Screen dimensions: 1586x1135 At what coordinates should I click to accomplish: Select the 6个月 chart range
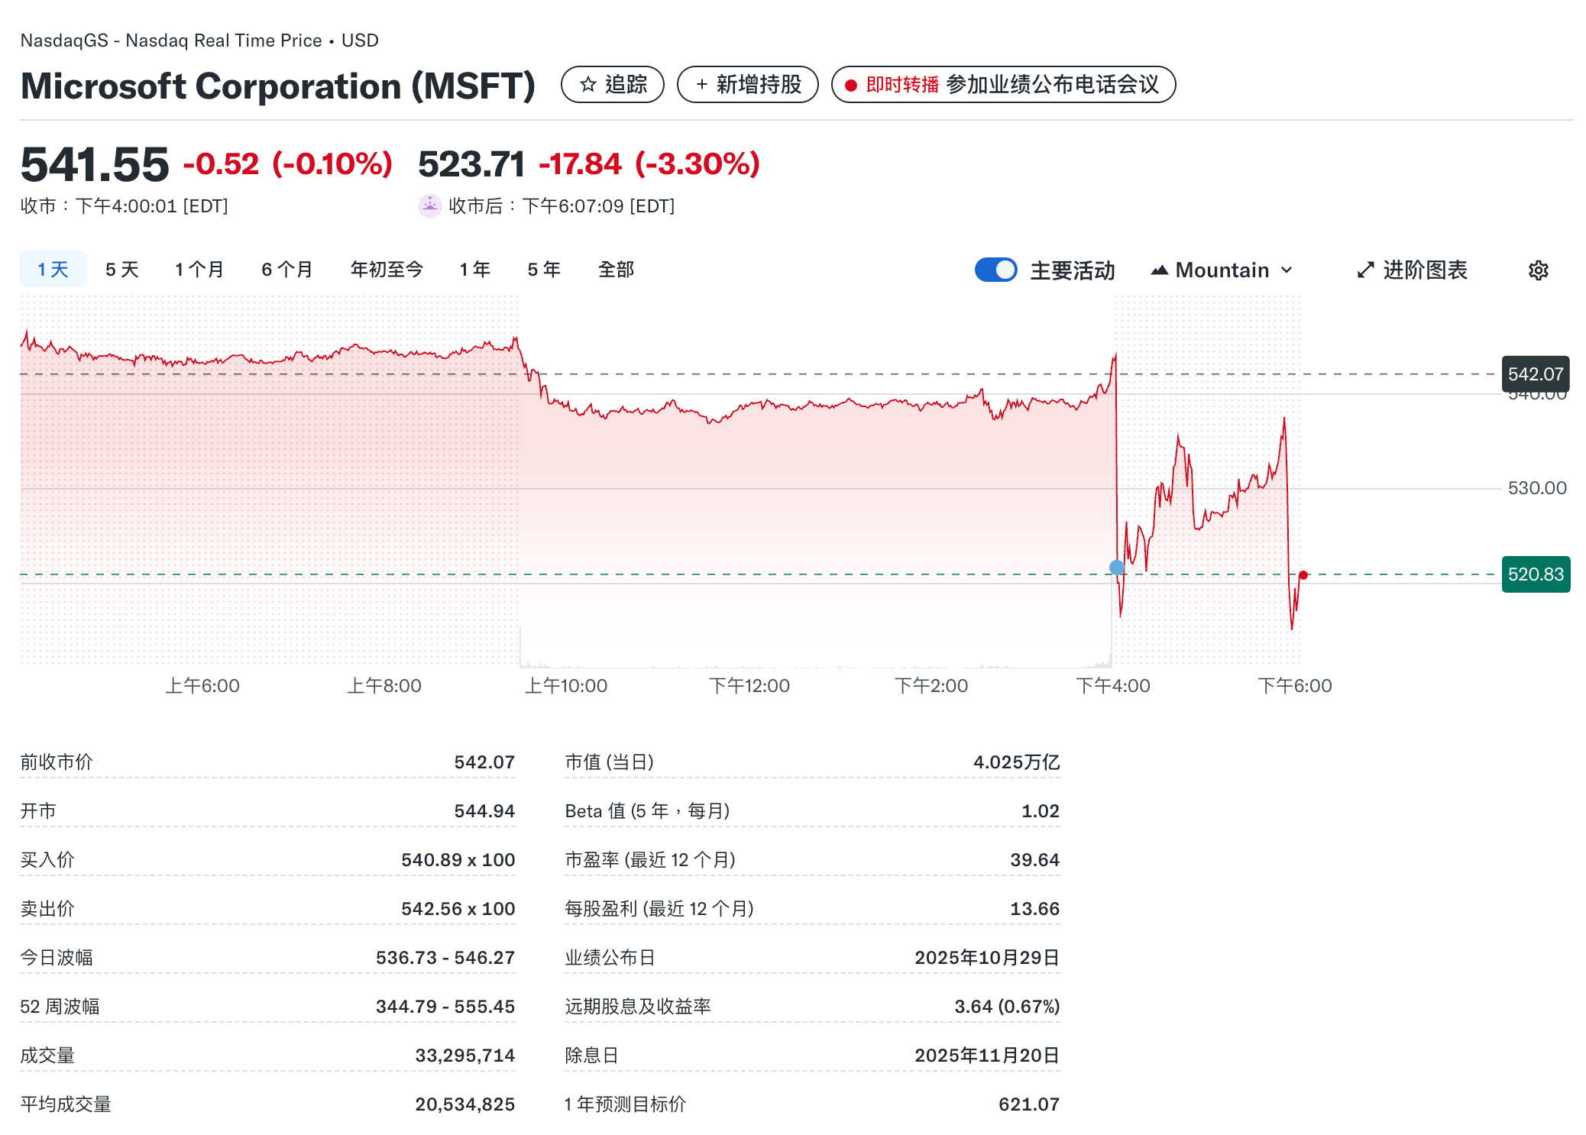tap(286, 269)
